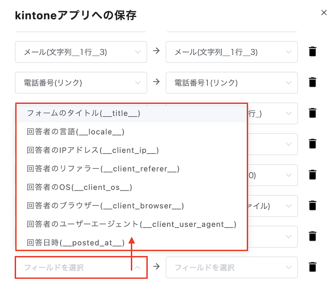The width and height of the screenshot is (333, 290).
Task: Open the right メール(文字列__1行__3) destination dropdown
Action: (x=232, y=52)
